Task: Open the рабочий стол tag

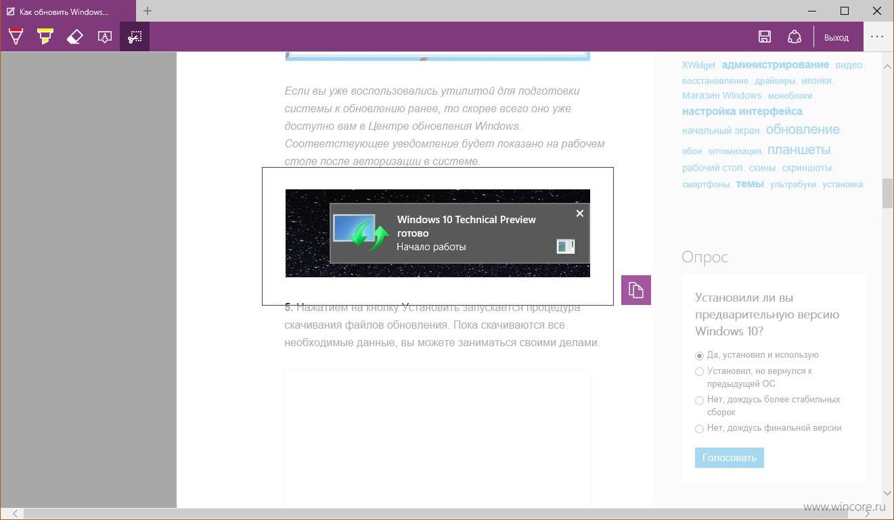Action: [712, 168]
